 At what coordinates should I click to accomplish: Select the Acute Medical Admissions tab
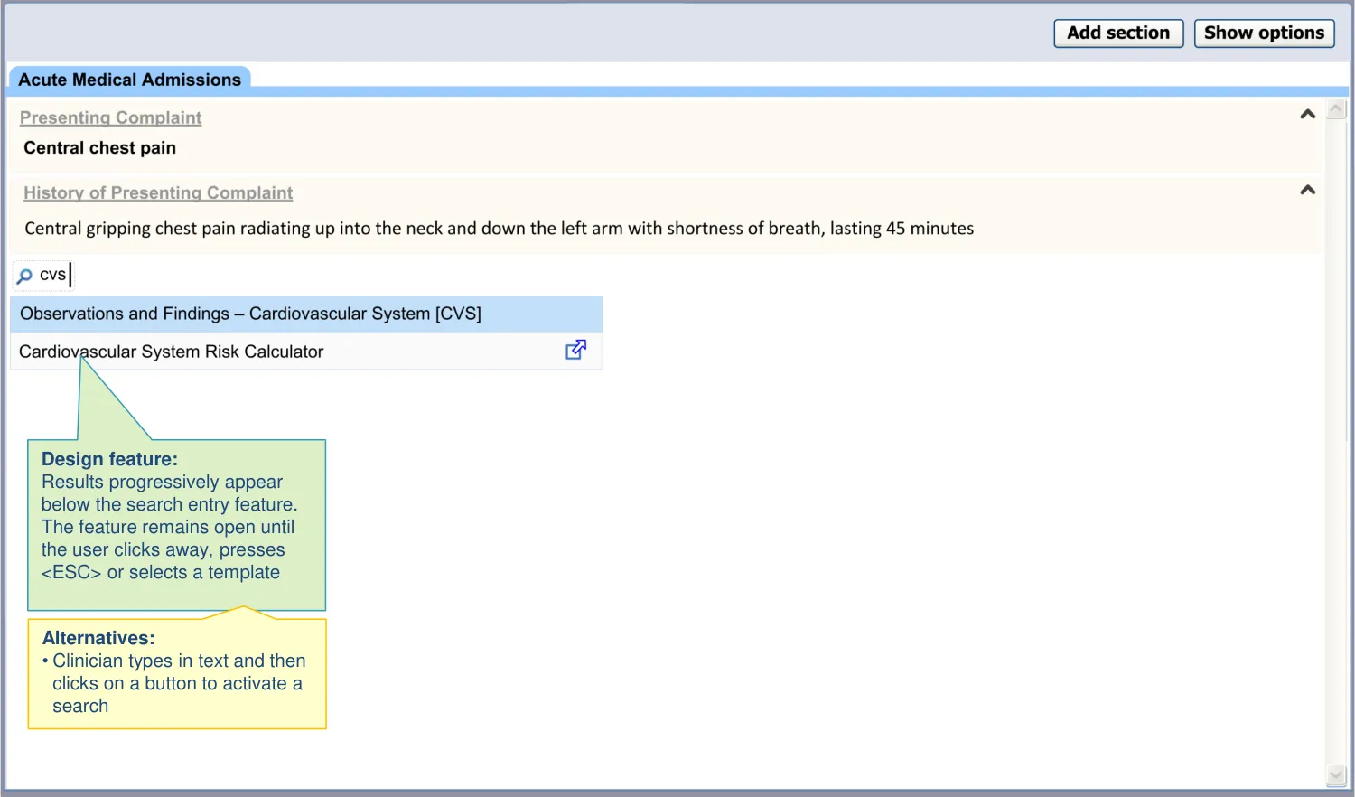(129, 80)
